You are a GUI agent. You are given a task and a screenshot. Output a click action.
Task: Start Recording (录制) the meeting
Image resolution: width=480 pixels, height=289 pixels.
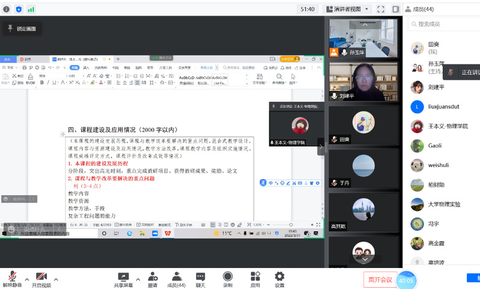pos(227,279)
